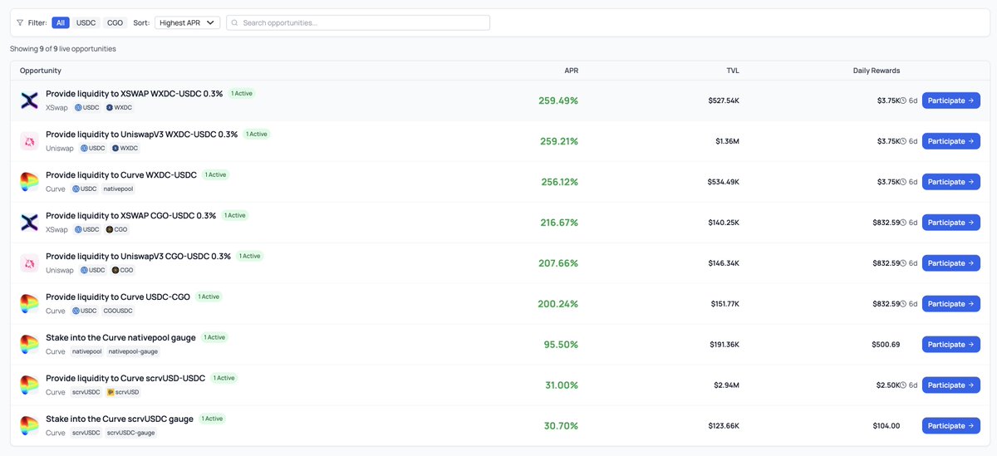Participate in the Curve scrvUSDC gauge stake
997x456 pixels.
point(950,426)
